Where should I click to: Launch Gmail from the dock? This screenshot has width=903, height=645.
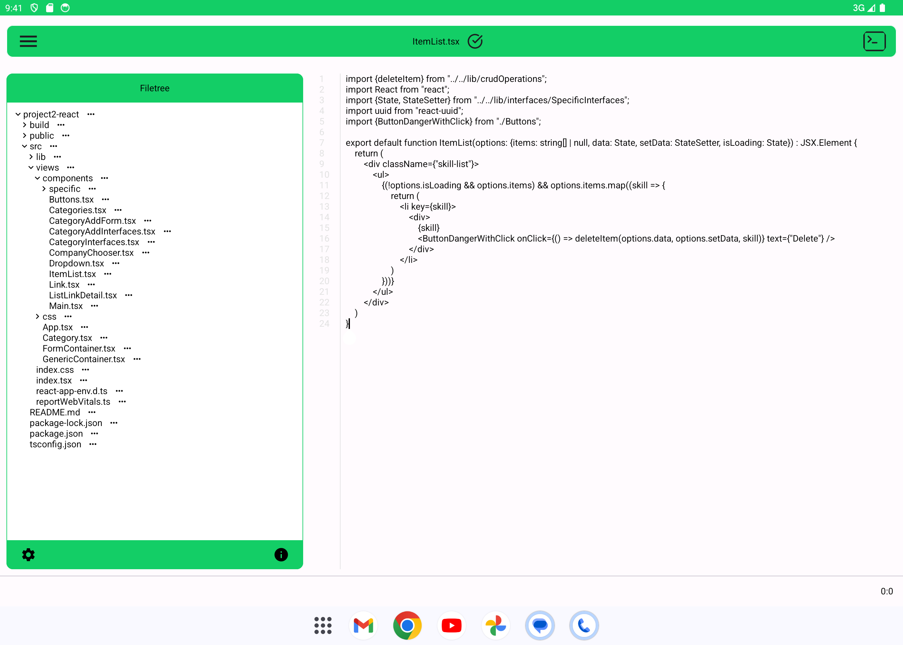pos(363,626)
